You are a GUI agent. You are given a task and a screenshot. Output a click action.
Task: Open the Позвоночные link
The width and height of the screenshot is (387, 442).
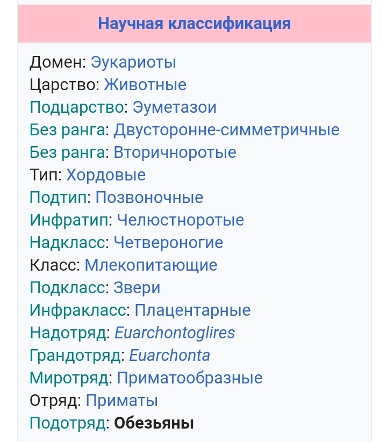(149, 198)
